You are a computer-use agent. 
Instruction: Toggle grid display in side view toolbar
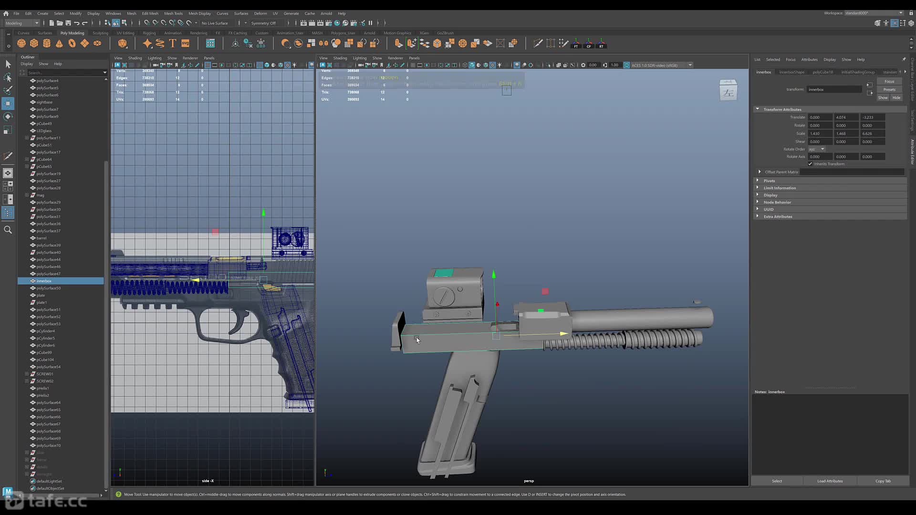(208, 65)
